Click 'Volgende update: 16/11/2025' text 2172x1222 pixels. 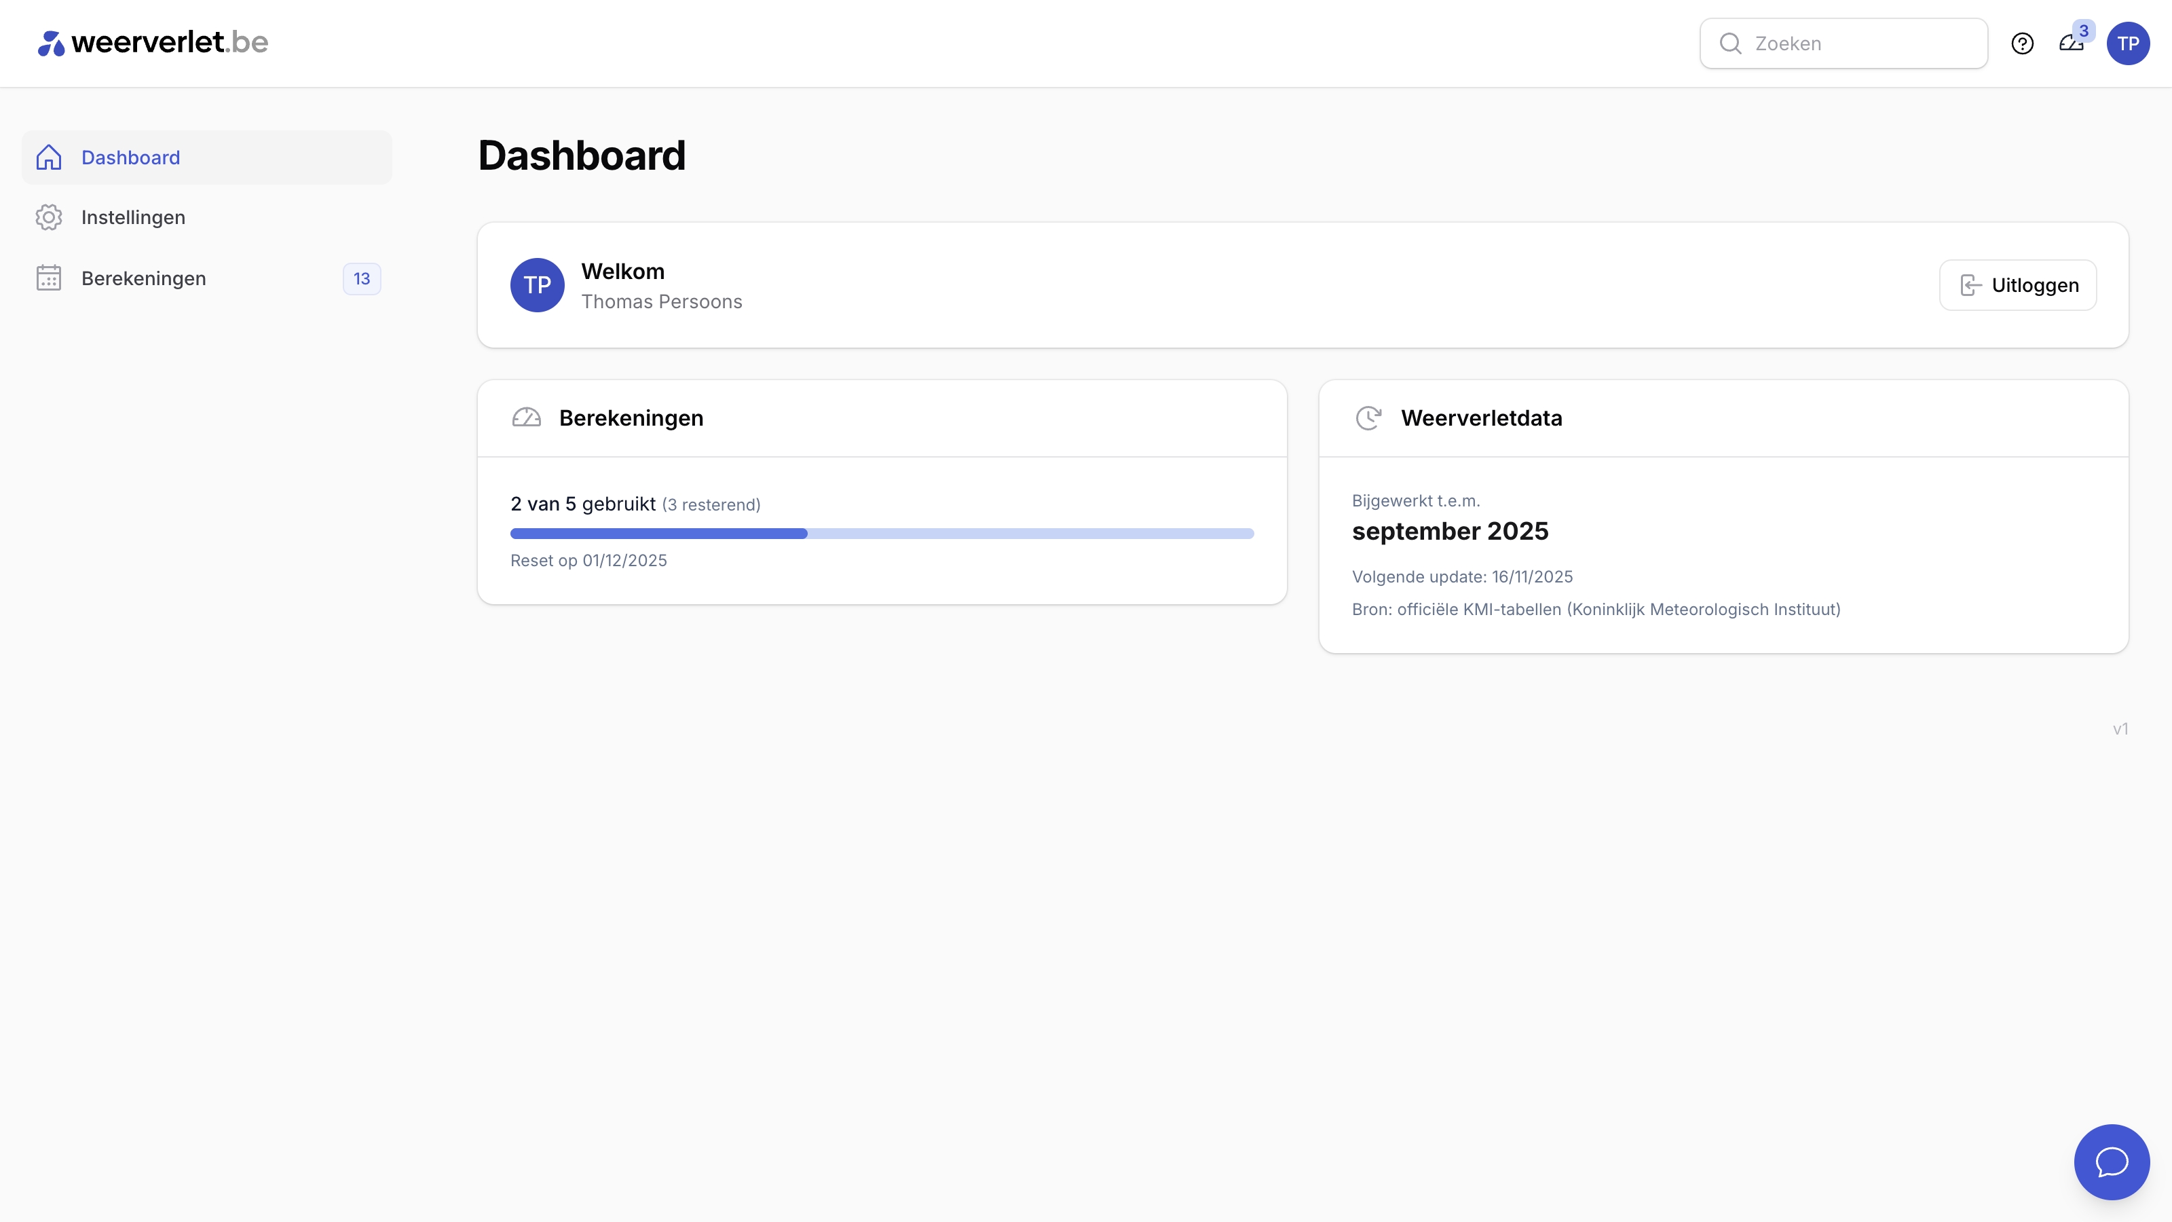[1462, 577]
